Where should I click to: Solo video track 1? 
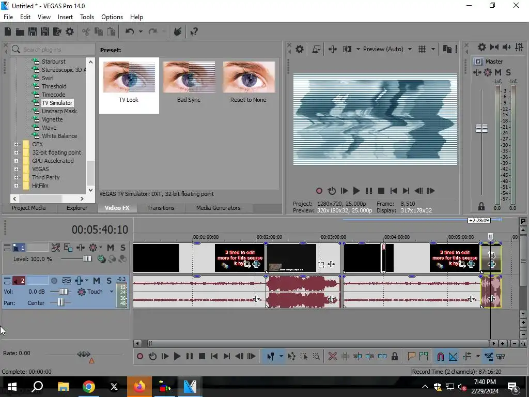click(123, 248)
